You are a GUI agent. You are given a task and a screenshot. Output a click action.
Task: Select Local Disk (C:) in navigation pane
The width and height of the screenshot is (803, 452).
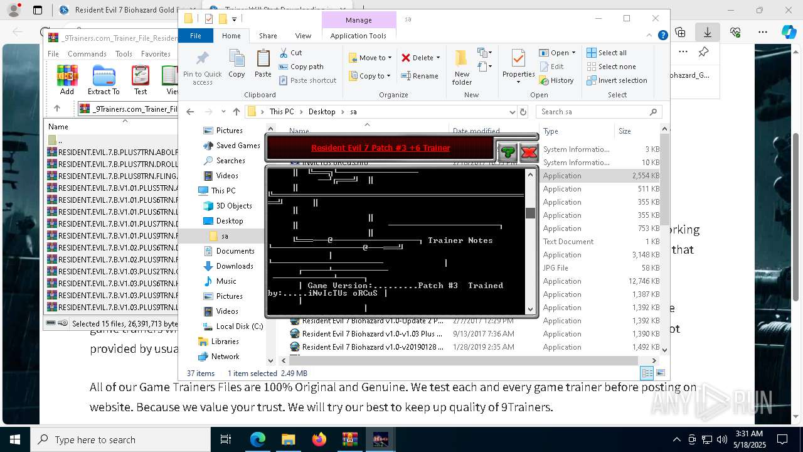pyautogui.click(x=240, y=326)
